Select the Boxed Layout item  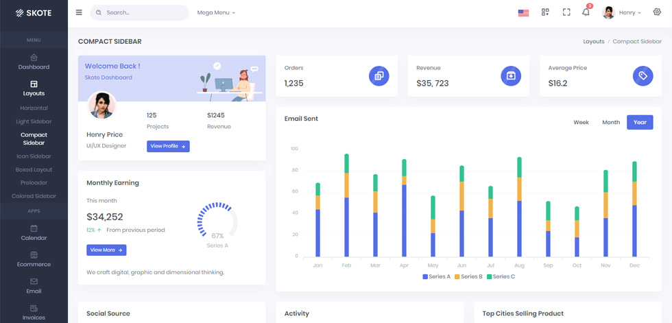[34, 169]
